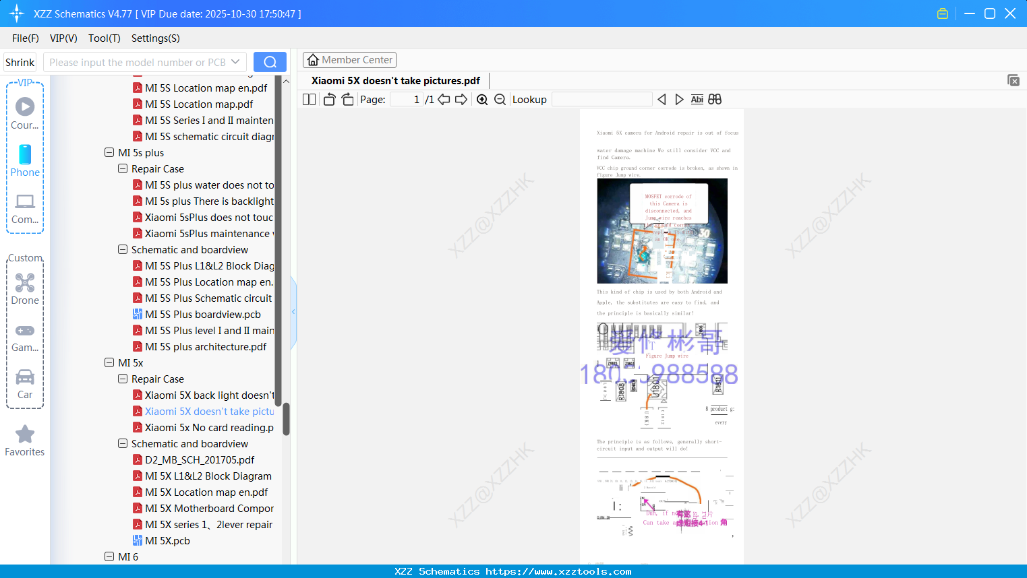1027x578 pixels.
Task: Toggle the two-page view icon
Action: [309, 100]
